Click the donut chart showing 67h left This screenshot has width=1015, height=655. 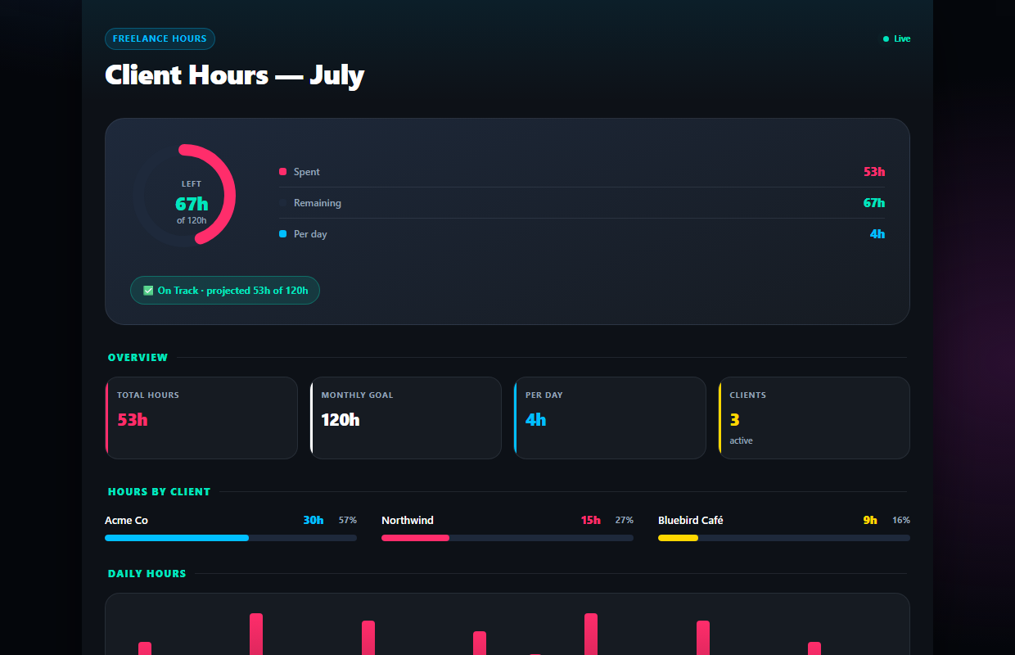coord(184,195)
